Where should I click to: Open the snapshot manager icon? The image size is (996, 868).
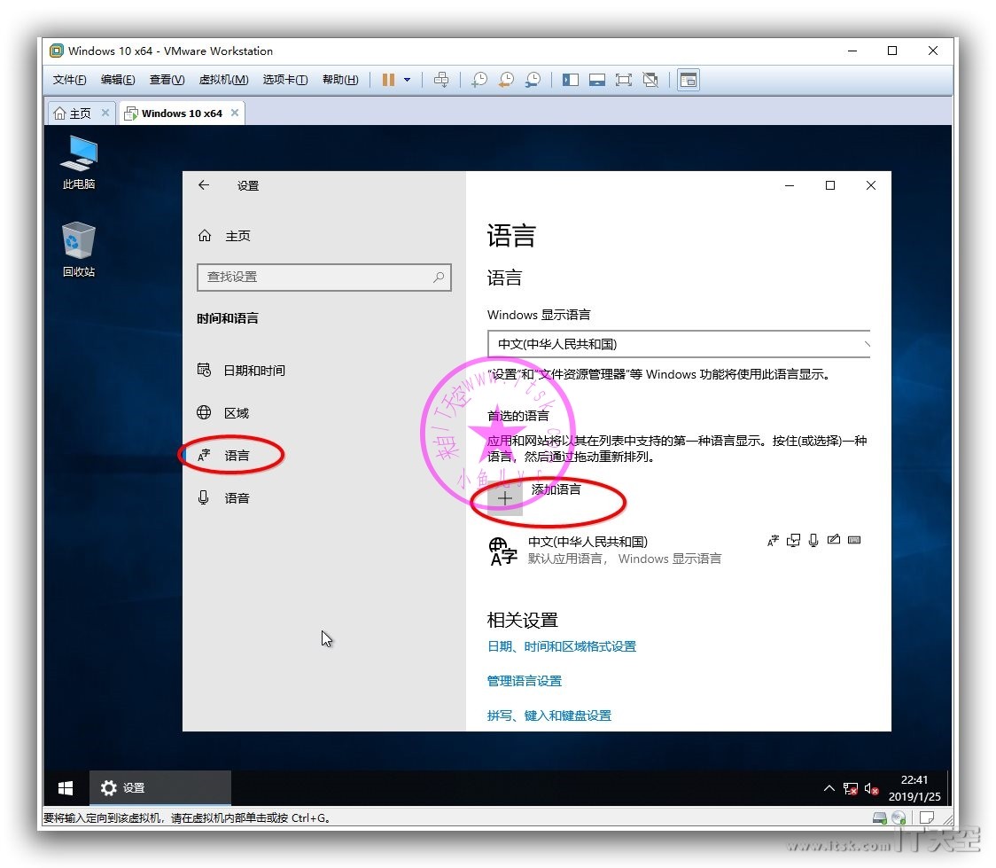[533, 80]
